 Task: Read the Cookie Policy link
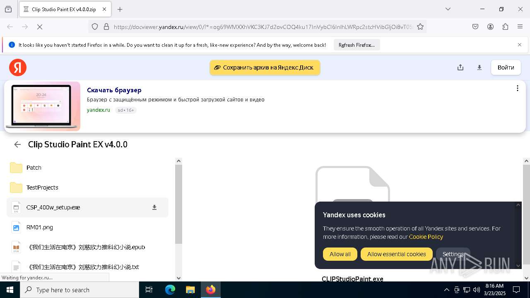point(426,237)
